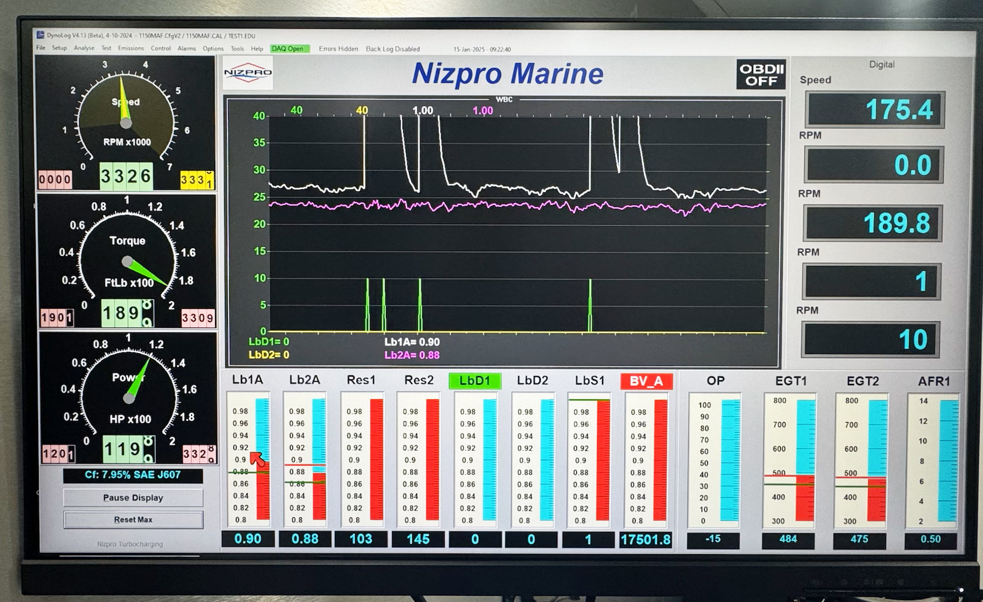Click the DynoLog app icon in title bar
Viewport: 983px width, 602px height.
[x=41, y=35]
